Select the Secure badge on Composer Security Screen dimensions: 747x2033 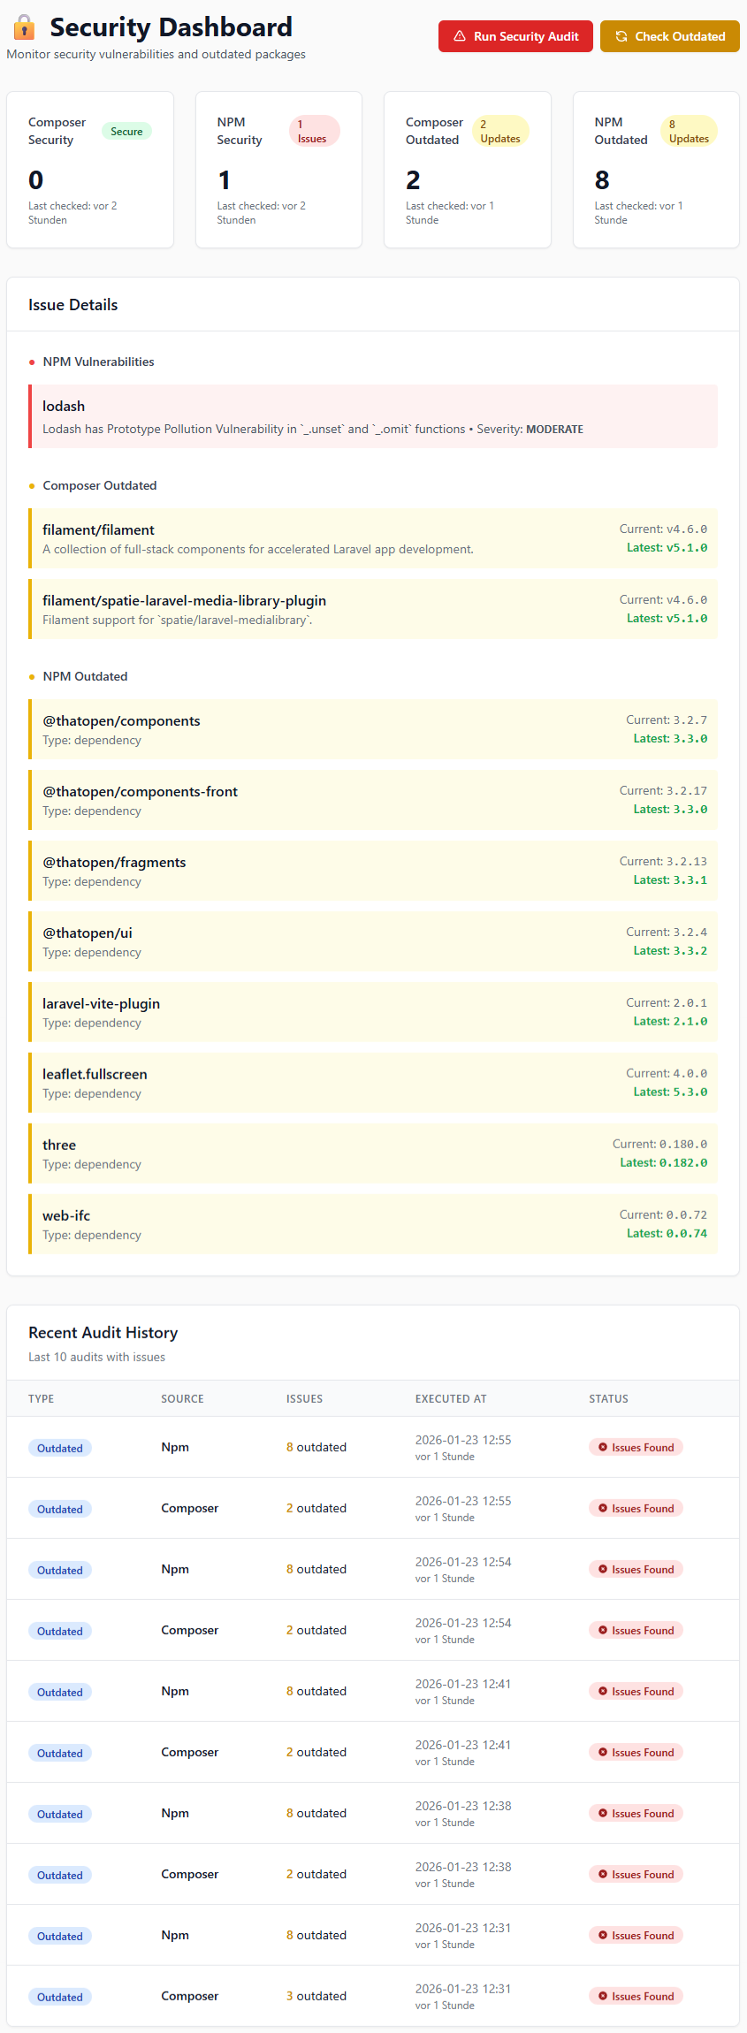click(x=126, y=132)
